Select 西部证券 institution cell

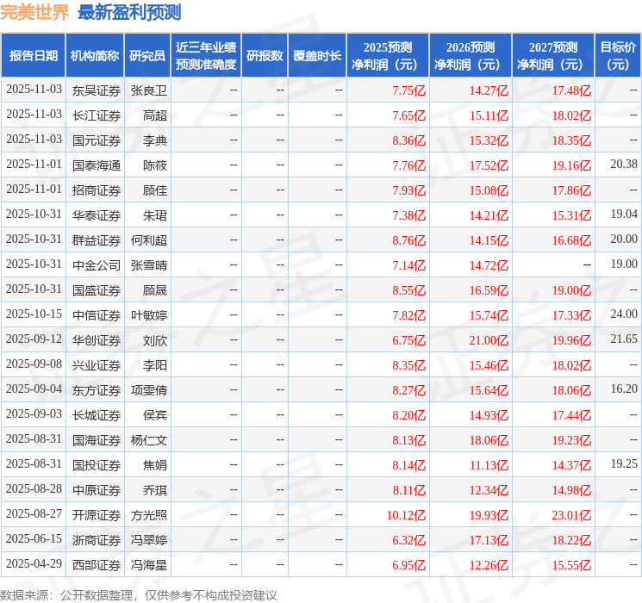click(x=97, y=565)
